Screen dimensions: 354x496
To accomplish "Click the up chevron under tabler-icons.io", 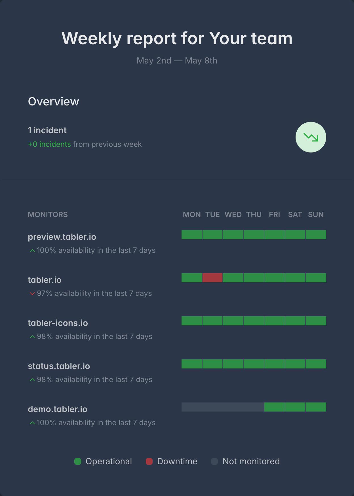I will click(x=32, y=337).
